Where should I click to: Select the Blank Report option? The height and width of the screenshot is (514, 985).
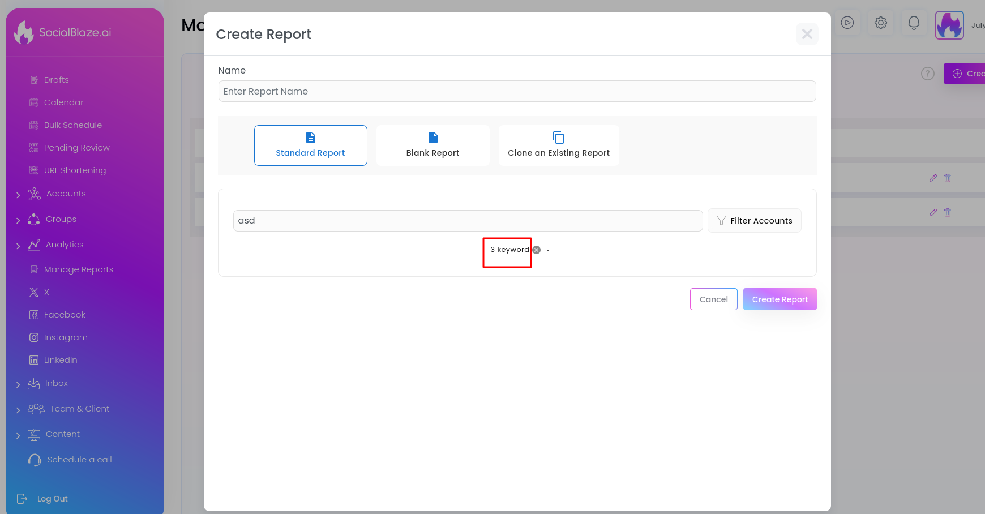tap(433, 145)
